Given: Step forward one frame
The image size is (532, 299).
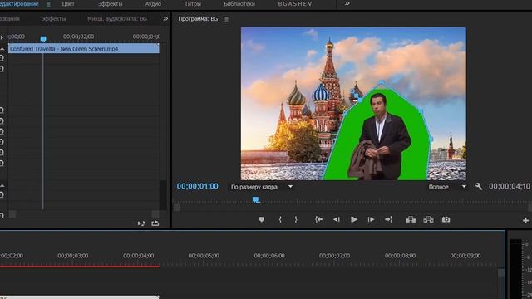Looking at the screenshot, I should point(372,219).
